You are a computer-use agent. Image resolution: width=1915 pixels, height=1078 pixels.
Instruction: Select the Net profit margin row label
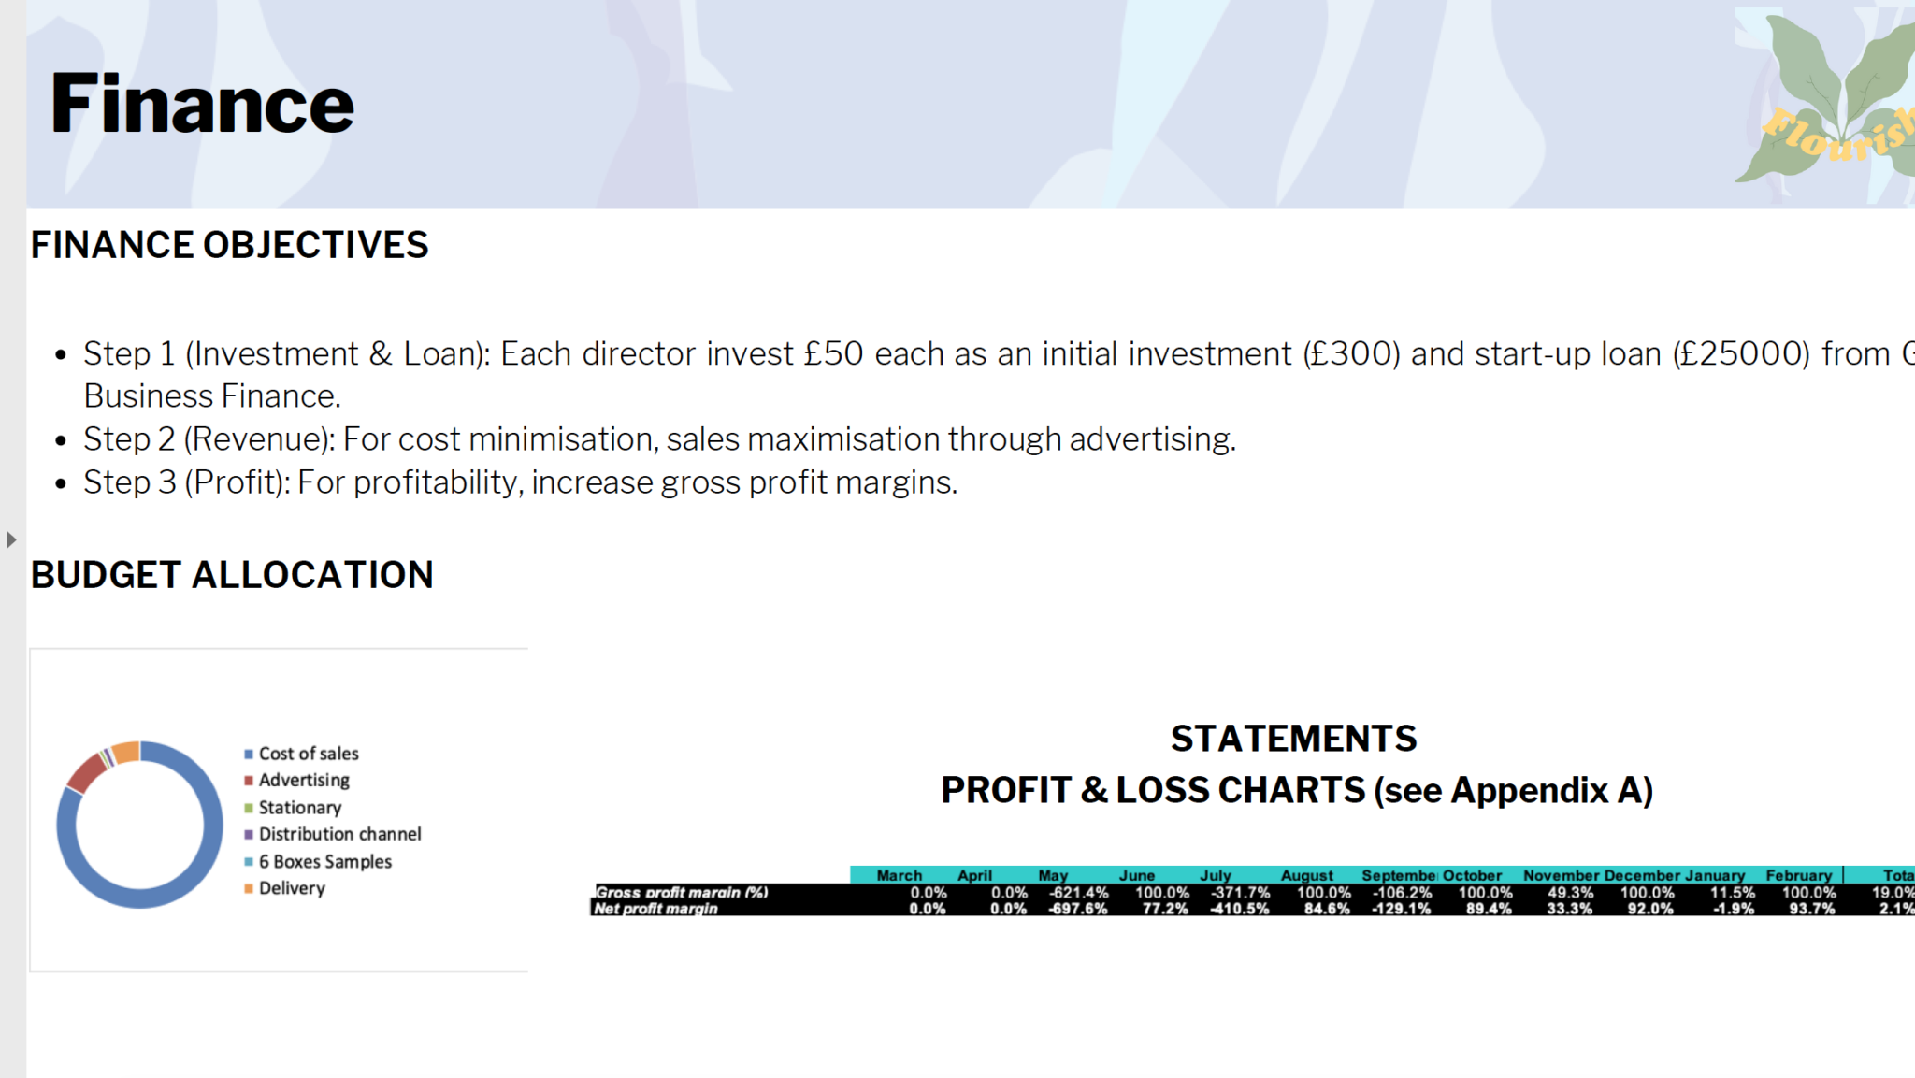click(656, 908)
